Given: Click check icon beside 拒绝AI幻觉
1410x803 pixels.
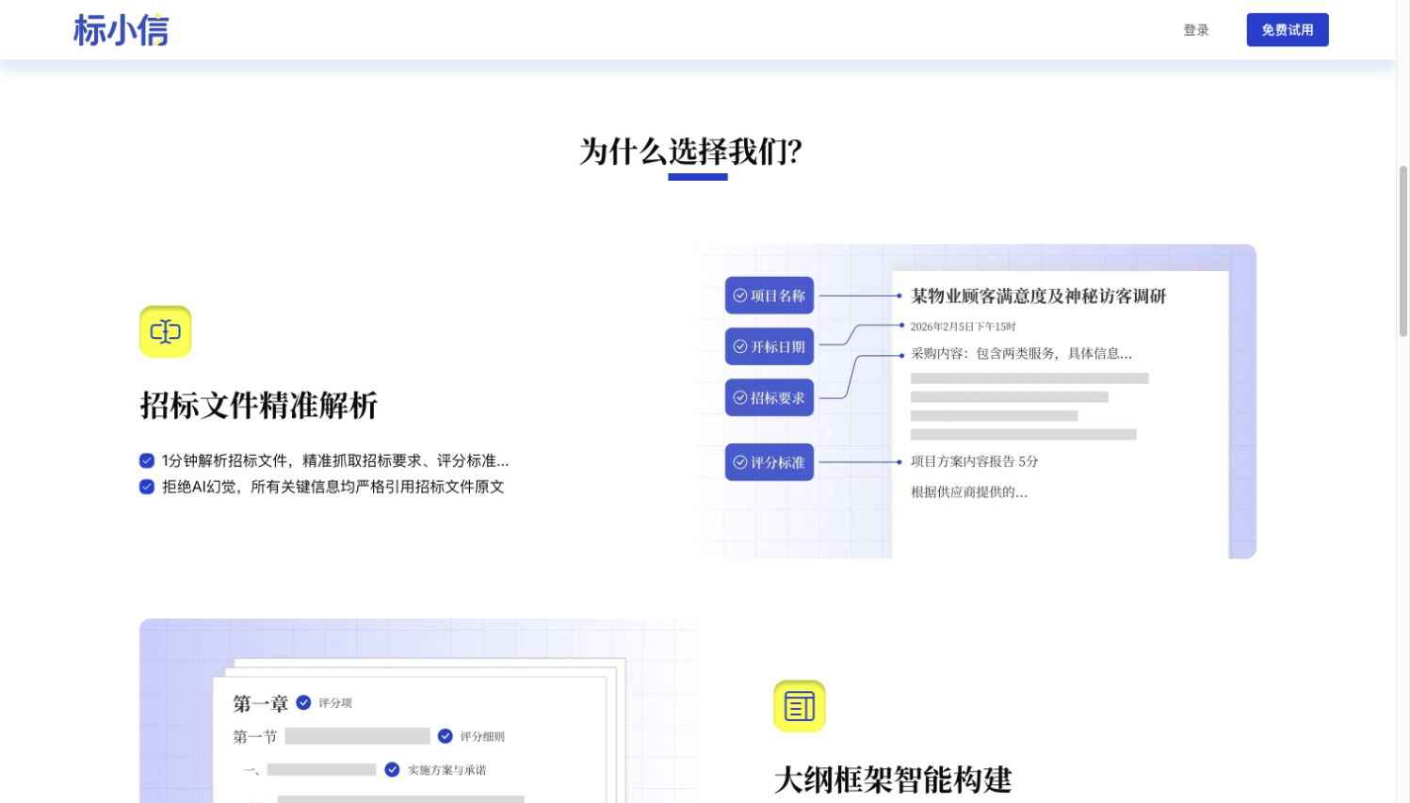Looking at the screenshot, I should click(x=147, y=487).
